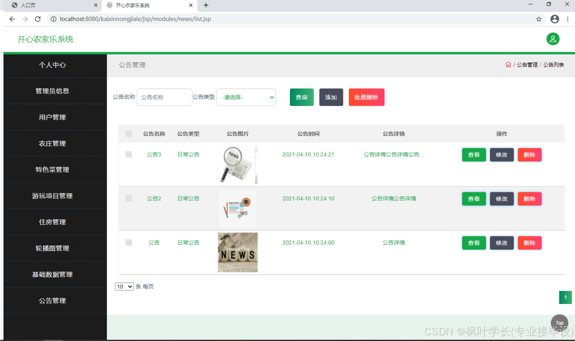Expand the 公告管理 sidebar menu
575x341 pixels.
point(55,301)
